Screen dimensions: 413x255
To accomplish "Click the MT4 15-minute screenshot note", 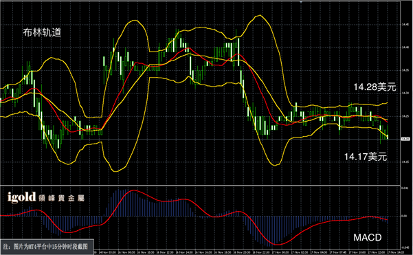I will point(47,247).
